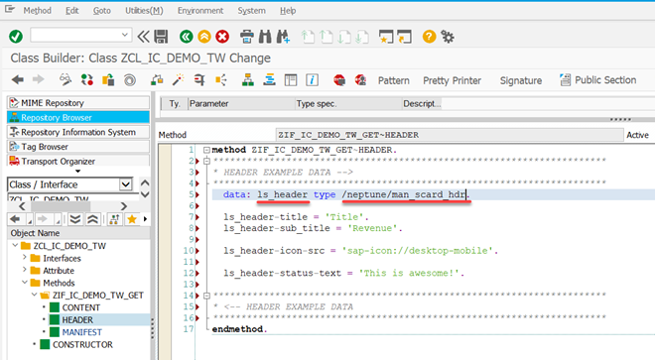Toggle Display/Change with glasses-pencil icon
Screen dimensions: 655x361
click(65, 79)
